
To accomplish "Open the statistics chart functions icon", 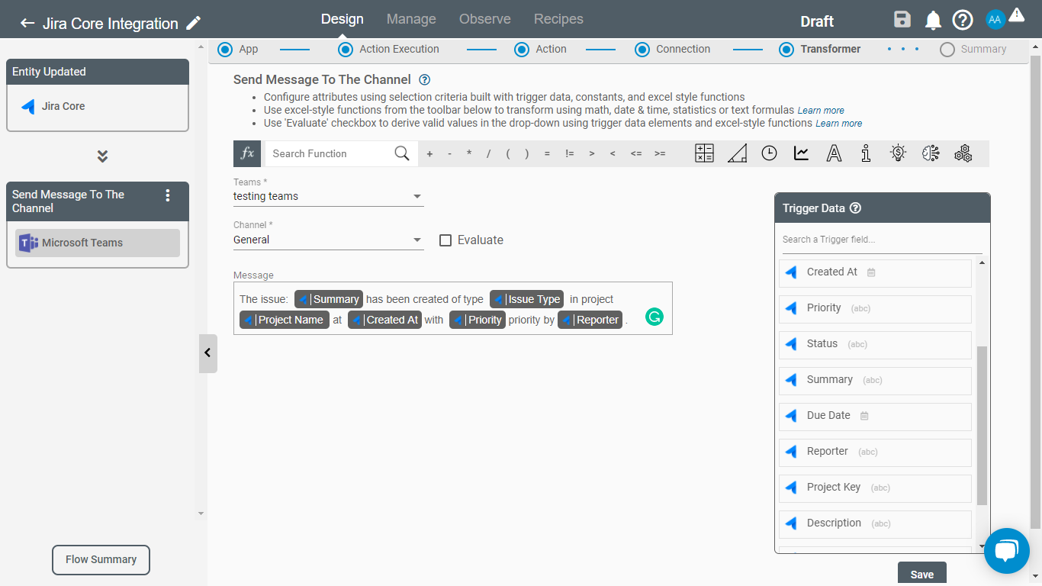I will pyautogui.click(x=801, y=153).
